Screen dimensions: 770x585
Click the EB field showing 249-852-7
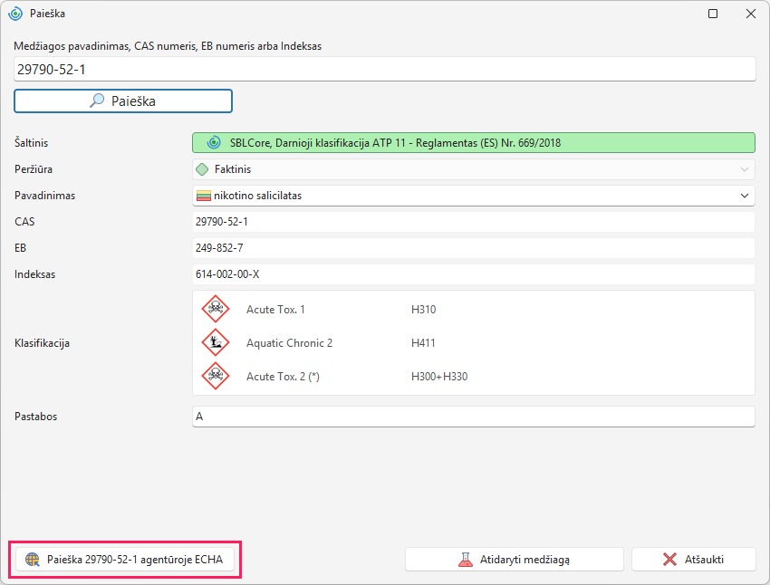tap(474, 248)
